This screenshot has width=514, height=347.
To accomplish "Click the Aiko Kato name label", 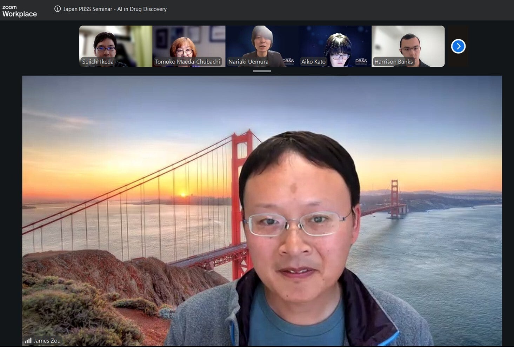I will point(313,62).
